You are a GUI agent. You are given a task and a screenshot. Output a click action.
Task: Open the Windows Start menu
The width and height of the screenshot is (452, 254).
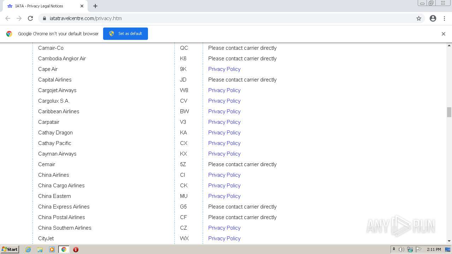point(10,249)
